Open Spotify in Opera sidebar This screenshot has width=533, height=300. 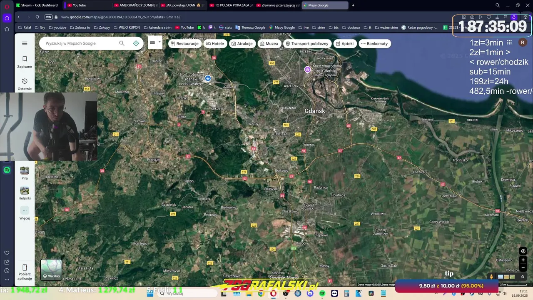click(x=7, y=170)
